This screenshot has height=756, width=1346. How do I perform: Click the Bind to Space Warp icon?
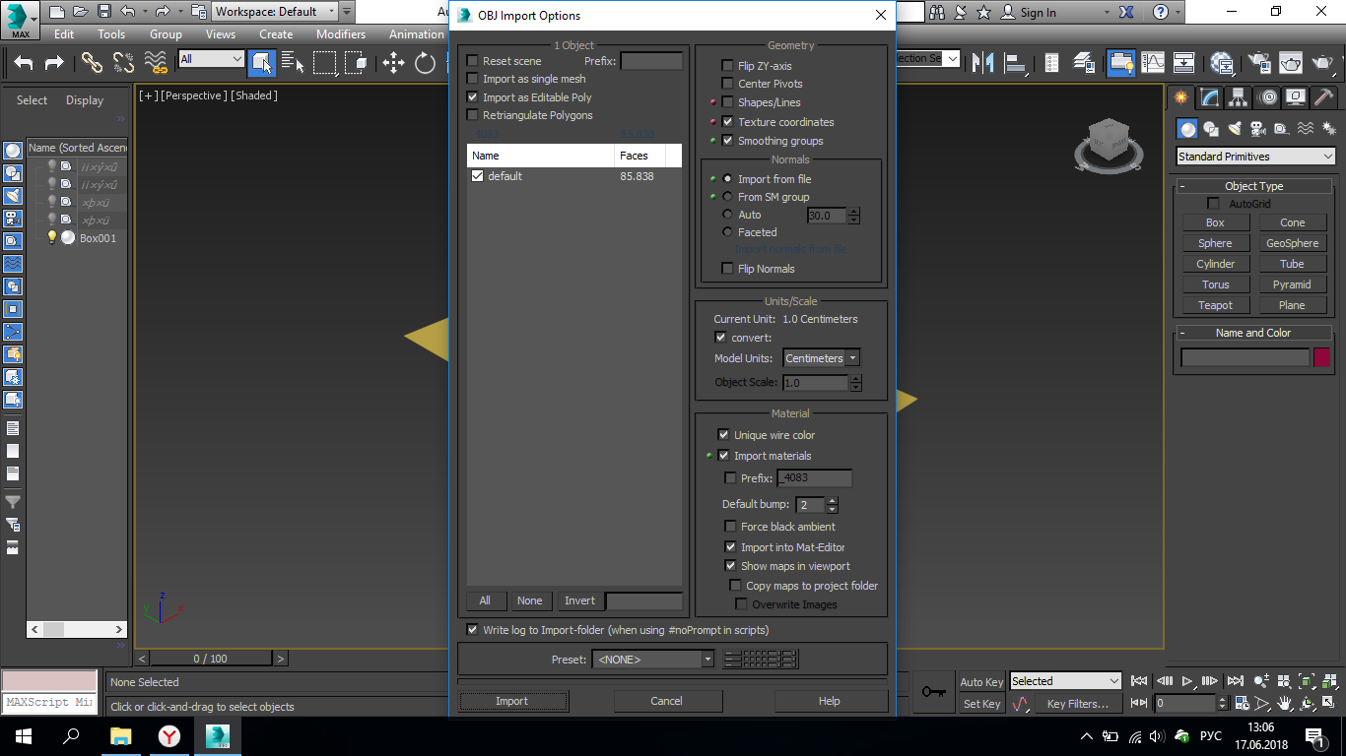pyautogui.click(x=156, y=63)
